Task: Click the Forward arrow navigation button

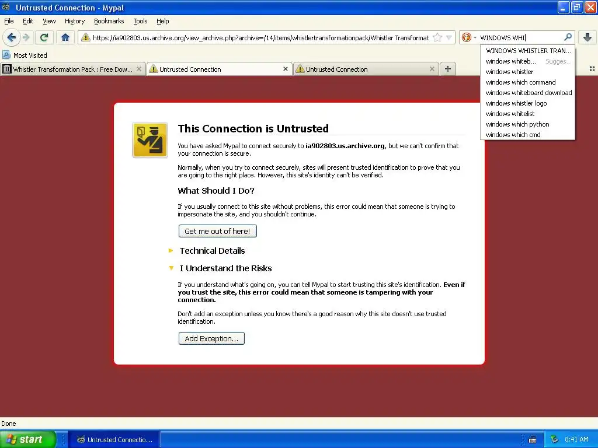Action: (26, 37)
